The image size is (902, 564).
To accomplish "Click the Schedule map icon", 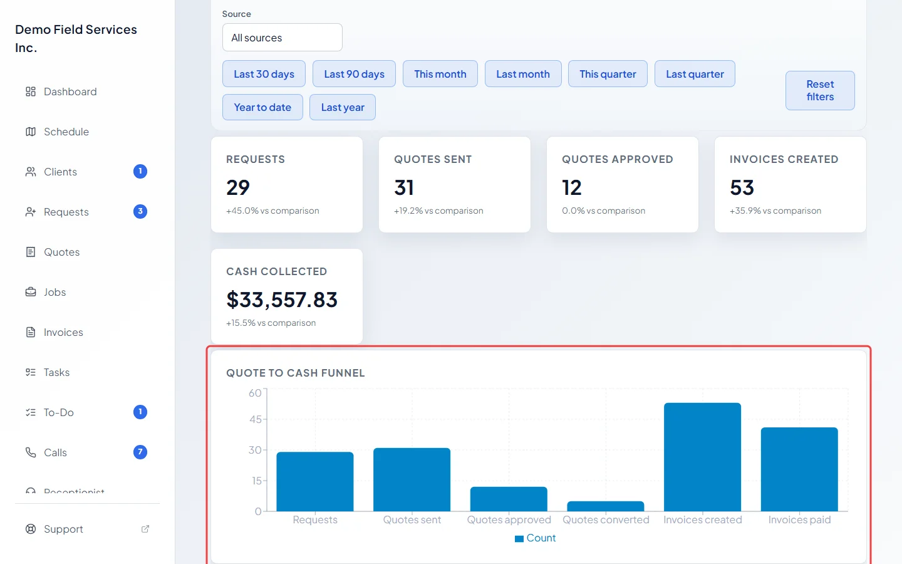I will coord(31,132).
